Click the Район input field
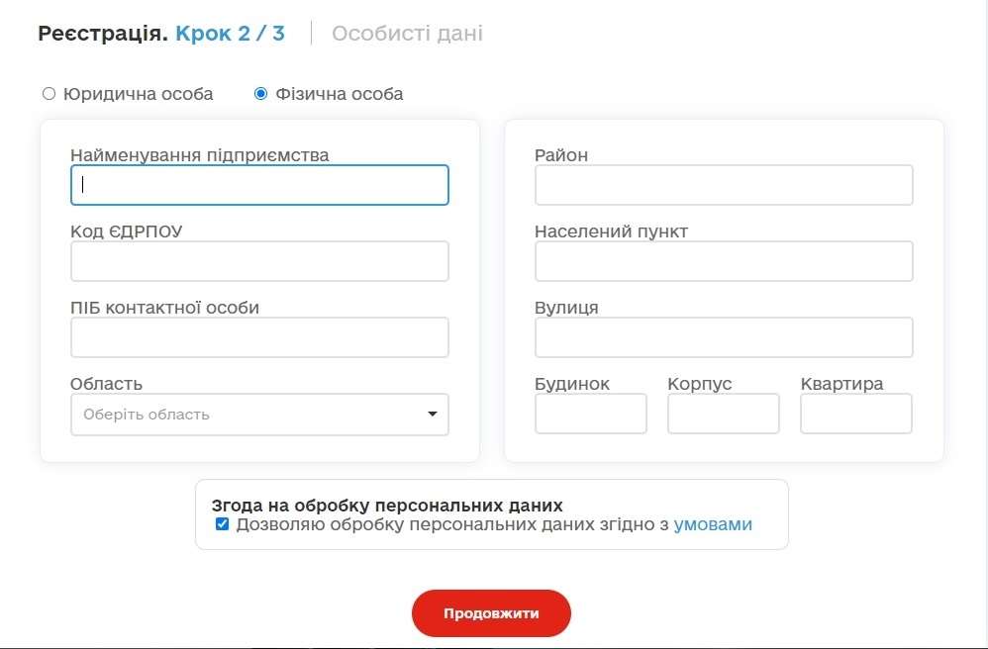 click(x=724, y=185)
